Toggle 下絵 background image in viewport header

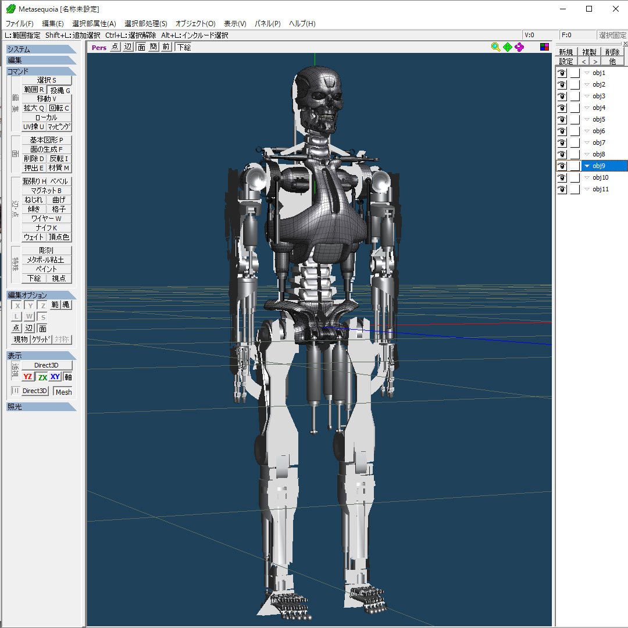(184, 47)
